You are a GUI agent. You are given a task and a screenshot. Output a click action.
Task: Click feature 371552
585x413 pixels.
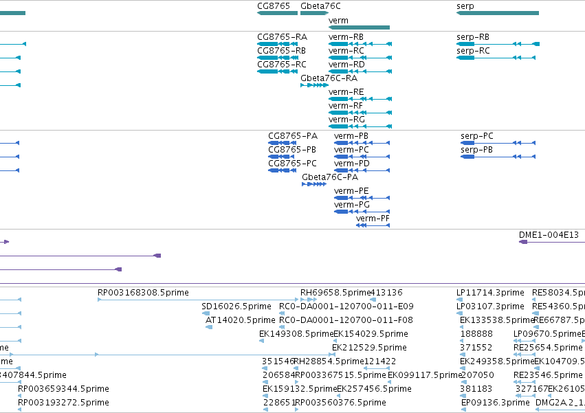pyautogui.click(x=462, y=355)
